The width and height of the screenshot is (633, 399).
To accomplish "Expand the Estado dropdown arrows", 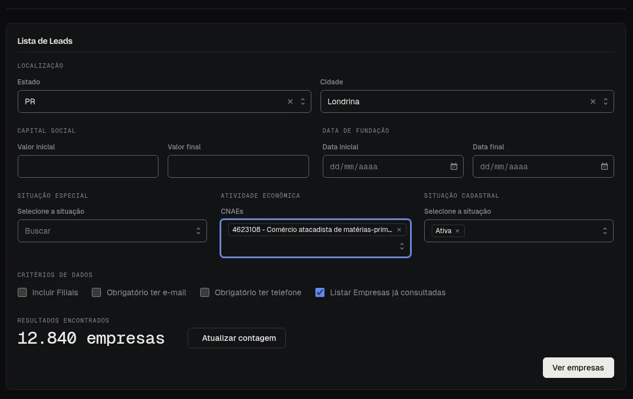I will click(x=303, y=101).
